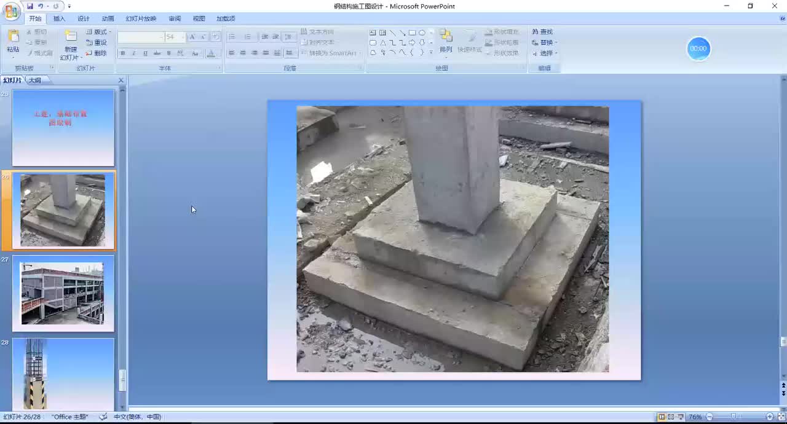Expand the shapes gallery more arrow
Image resolution: width=787 pixels, height=424 pixels.
[431, 53]
